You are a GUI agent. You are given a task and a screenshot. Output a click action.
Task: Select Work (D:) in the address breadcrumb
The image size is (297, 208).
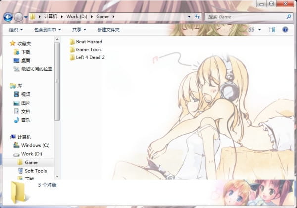[77, 17]
